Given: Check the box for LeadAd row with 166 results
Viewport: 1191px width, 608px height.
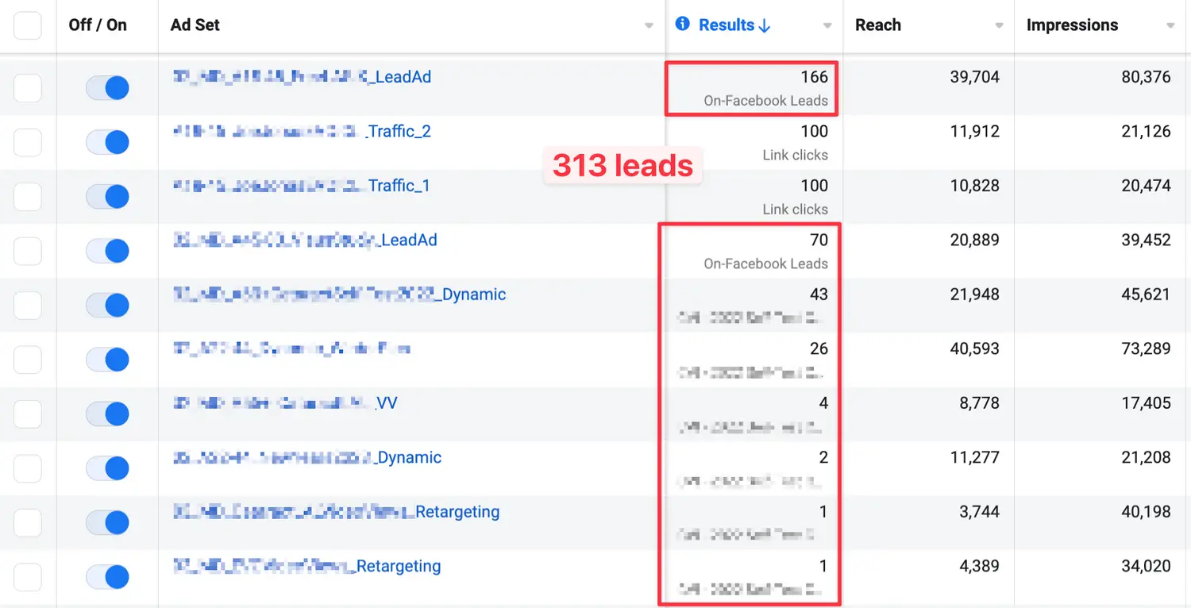Looking at the screenshot, I should click(28, 88).
